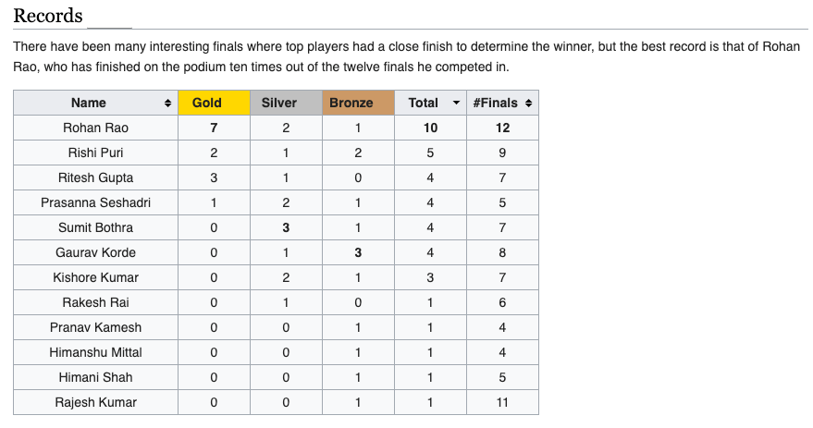The image size is (813, 428).
Task: Select the Pranav Kamesh name cell
Action: coord(95,327)
